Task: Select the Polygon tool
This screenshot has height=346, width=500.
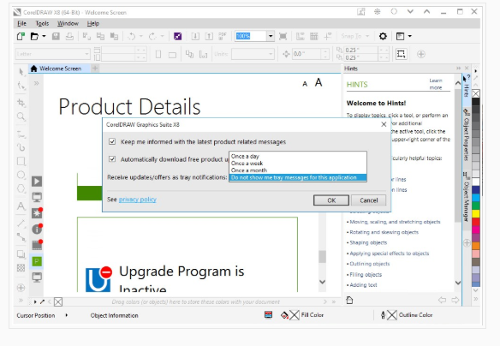Action: tap(21, 188)
